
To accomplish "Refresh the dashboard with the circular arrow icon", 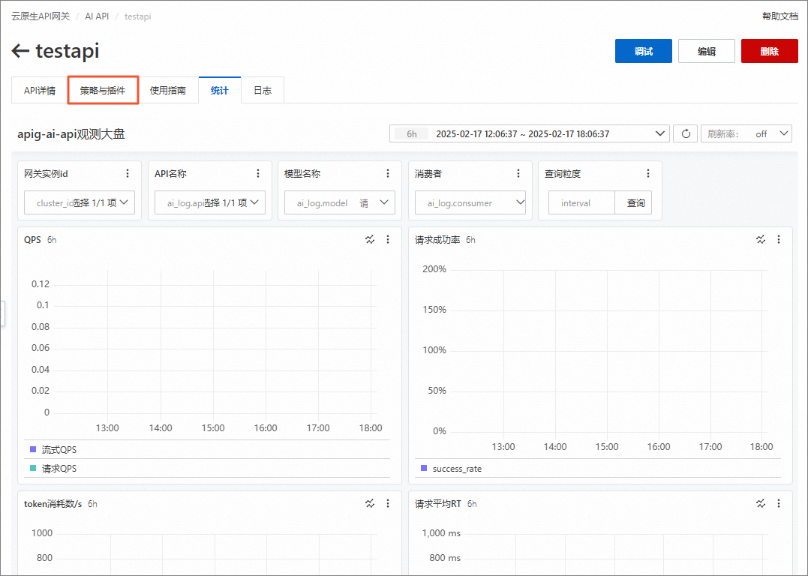I will tap(686, 134).
